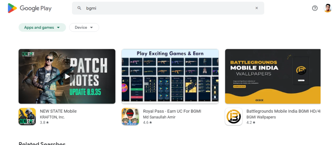Open the NEW STATE Mobile title link

click(x=58, y=111)
